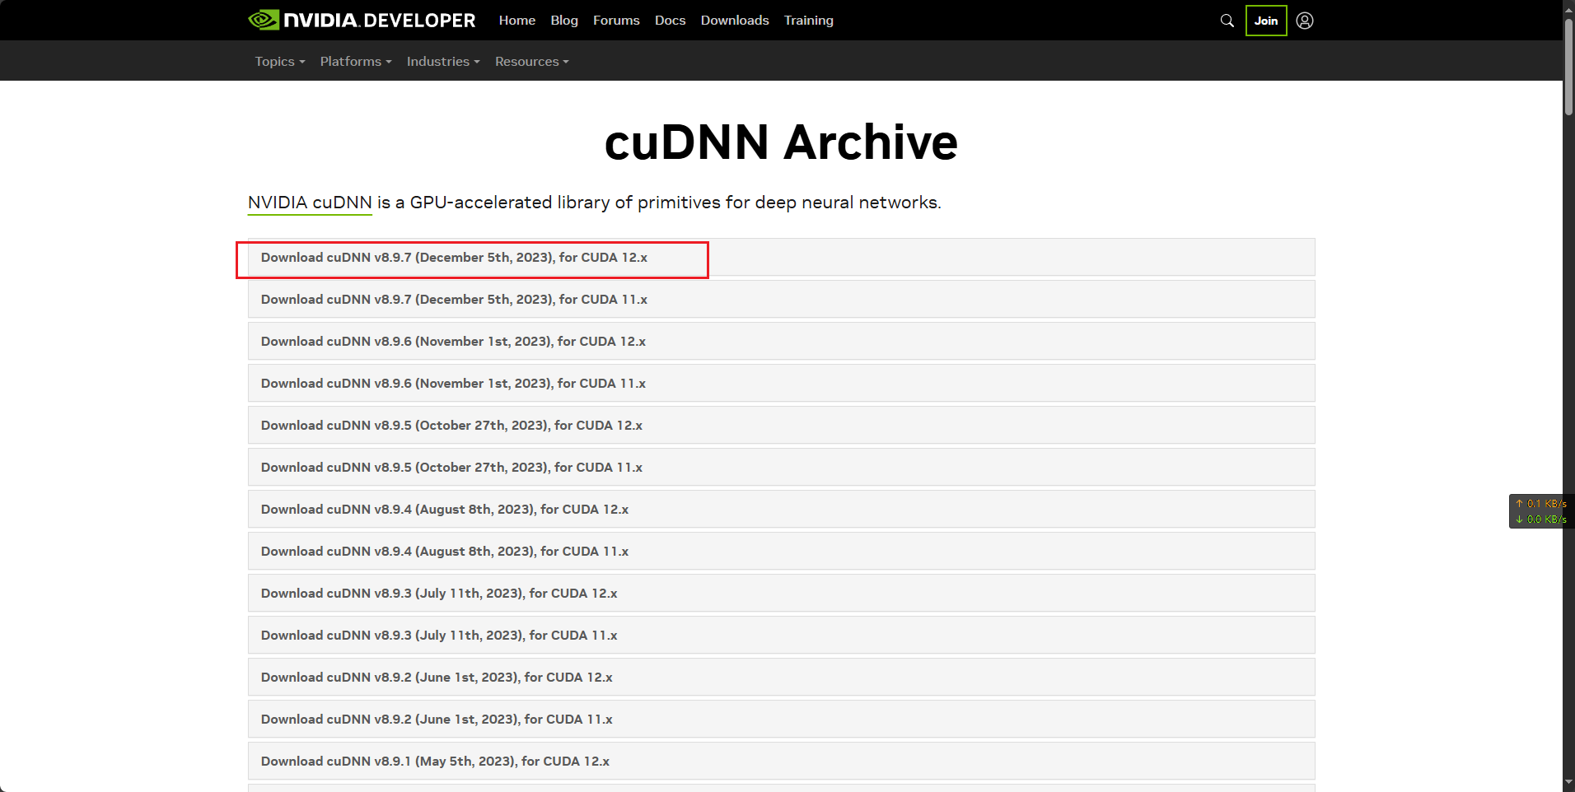Expand cuDNN v8.9.6 for CUDA 11.x
Image resolution: width=1575 pixels, height=792 pixels.
point(453,384)
